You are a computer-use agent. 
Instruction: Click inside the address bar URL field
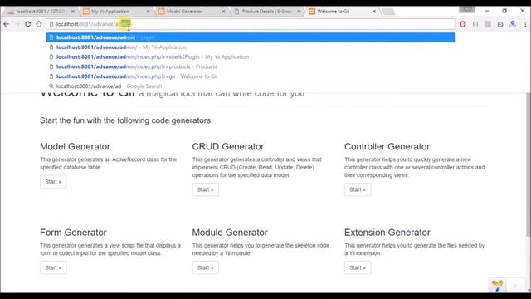[x=251, y=24]
